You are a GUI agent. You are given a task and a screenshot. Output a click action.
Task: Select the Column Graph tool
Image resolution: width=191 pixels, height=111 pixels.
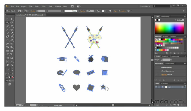(x=12, y=58)
